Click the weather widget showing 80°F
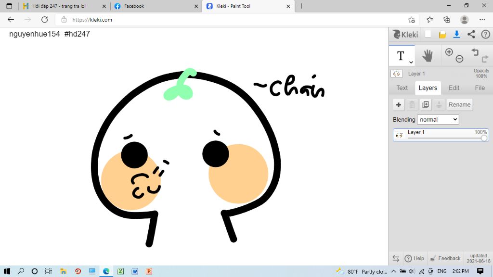493x277 pixels. [361, 271]
